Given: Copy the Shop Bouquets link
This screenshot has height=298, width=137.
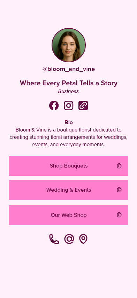Looking at the screenshot, I should pos(119,166).
